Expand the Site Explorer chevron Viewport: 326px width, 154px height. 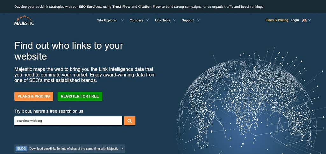(x=122, y=20)
